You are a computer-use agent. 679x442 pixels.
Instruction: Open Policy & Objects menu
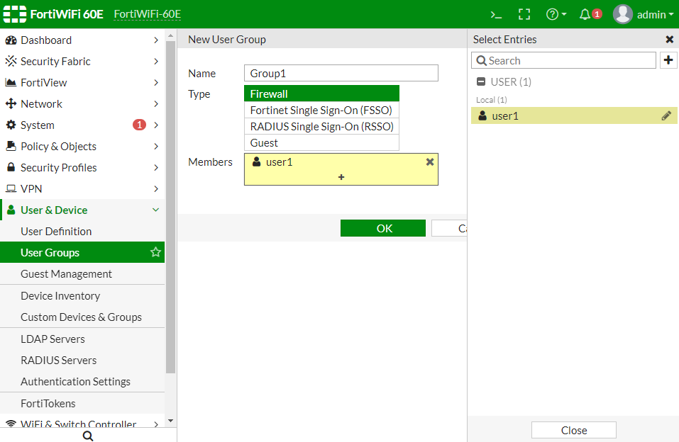click(82, 146)
